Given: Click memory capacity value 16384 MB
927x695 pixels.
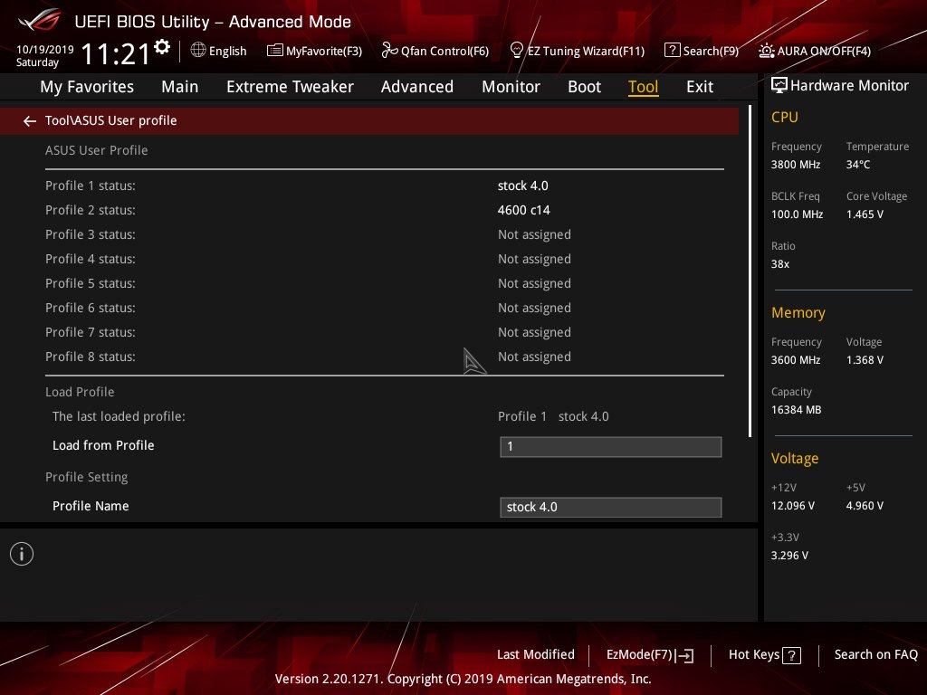Looking at the screenshot, I should point(797,410).
